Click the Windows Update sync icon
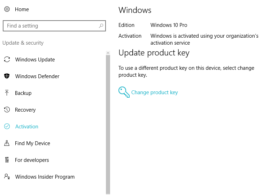Image resolution: width=270 pixels, height=195 pixels. coord(7,60)
